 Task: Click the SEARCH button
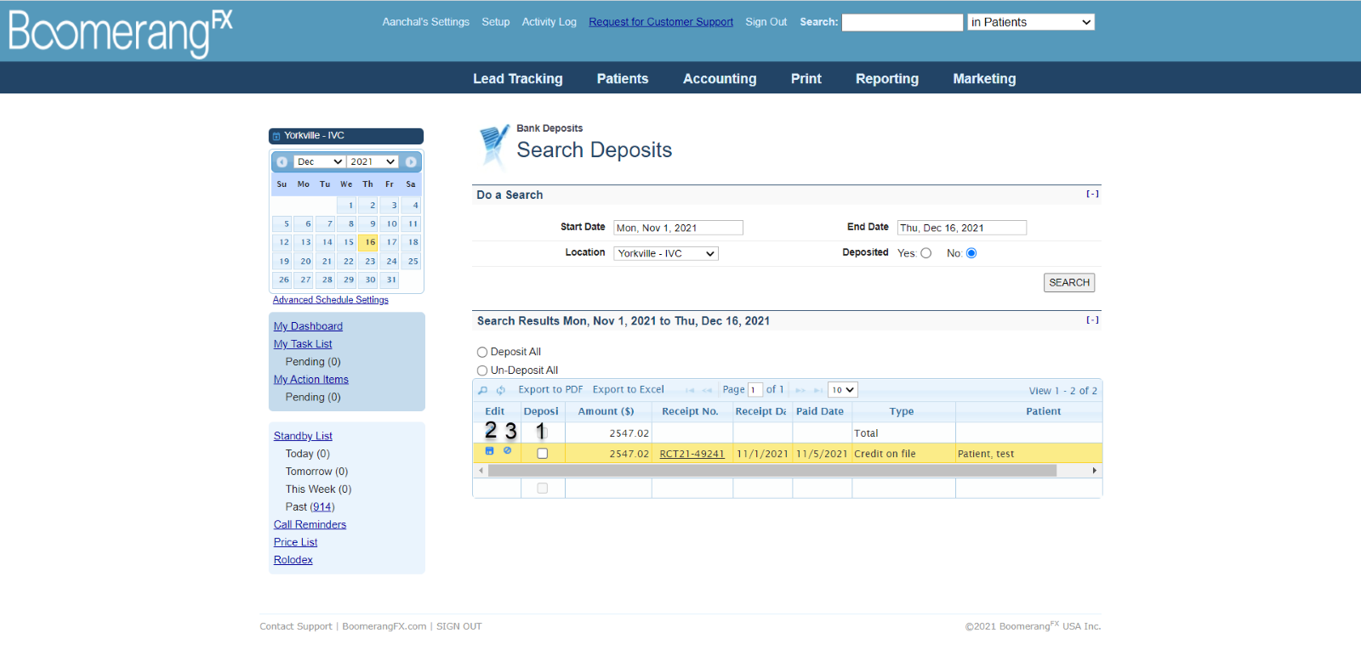pyautogui.click(x=1068, y=282)
